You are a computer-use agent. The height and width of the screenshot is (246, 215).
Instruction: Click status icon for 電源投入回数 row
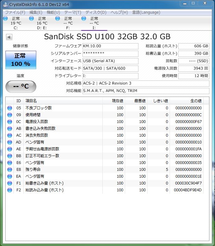pos(10,122)
